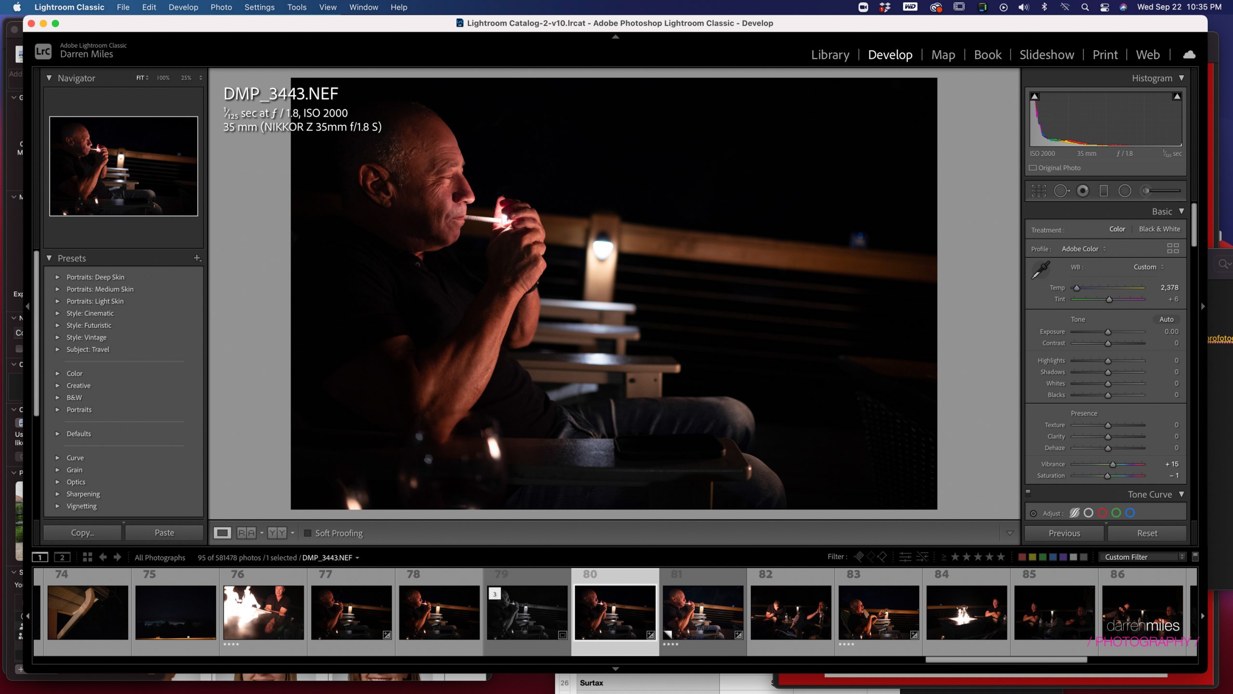Expand the Style: Cinematic preset group

57,313
